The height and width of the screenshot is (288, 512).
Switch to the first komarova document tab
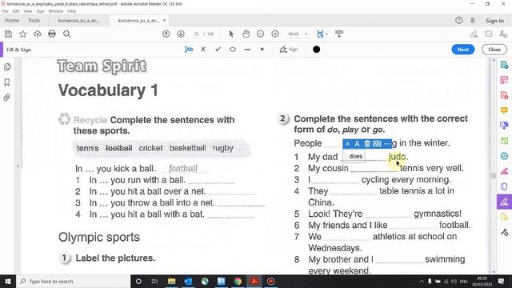click(x=78, y=21)
